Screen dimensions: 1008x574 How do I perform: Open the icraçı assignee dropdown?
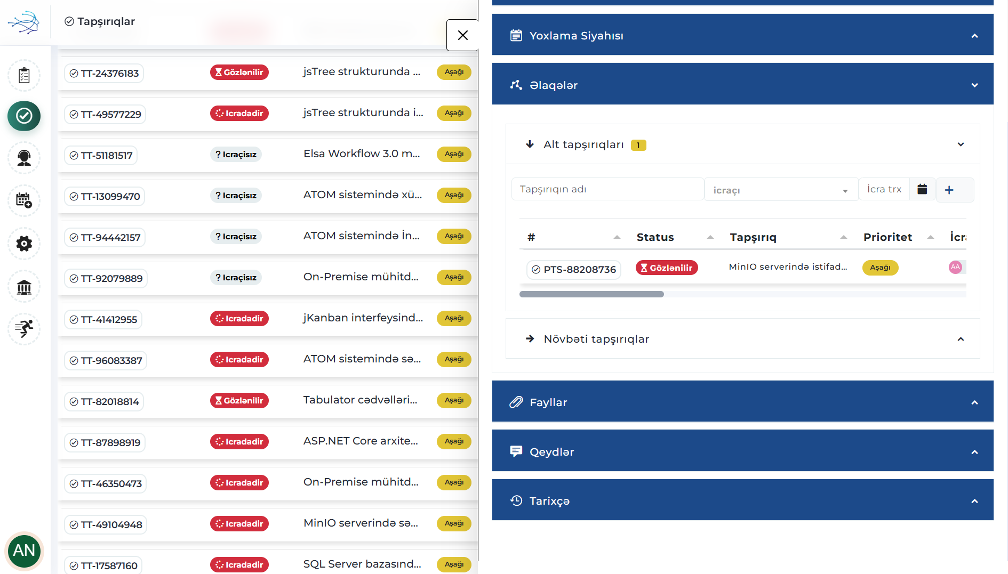(x=781, y=190)
